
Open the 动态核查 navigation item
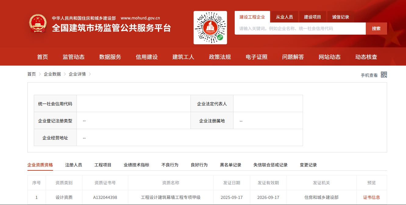[366, 57]
